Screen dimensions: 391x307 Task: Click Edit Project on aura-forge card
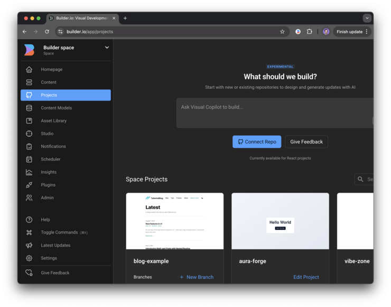coord(306,277)
